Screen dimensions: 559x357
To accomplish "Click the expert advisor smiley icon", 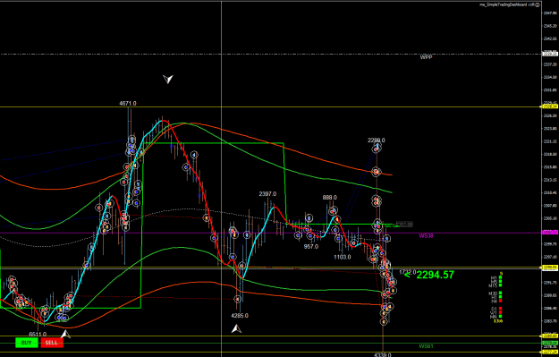I will [x=538, y=4].
